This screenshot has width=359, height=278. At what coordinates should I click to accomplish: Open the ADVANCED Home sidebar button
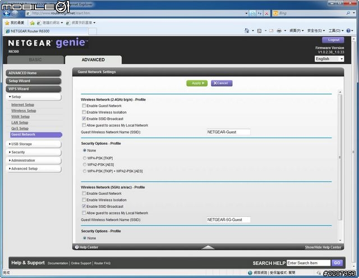pyautogui.click(x=34, y=73)
